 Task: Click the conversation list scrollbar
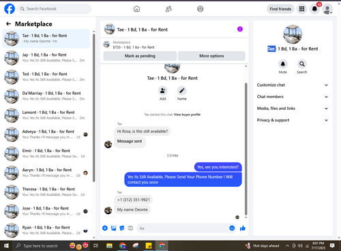pos(94,108)
